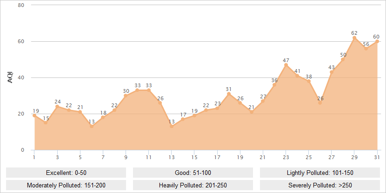Click the data point labeled 36
Image resolution: width=386 pixels, height=193 pixels.
pyautogui.click(x=274, y=85)
